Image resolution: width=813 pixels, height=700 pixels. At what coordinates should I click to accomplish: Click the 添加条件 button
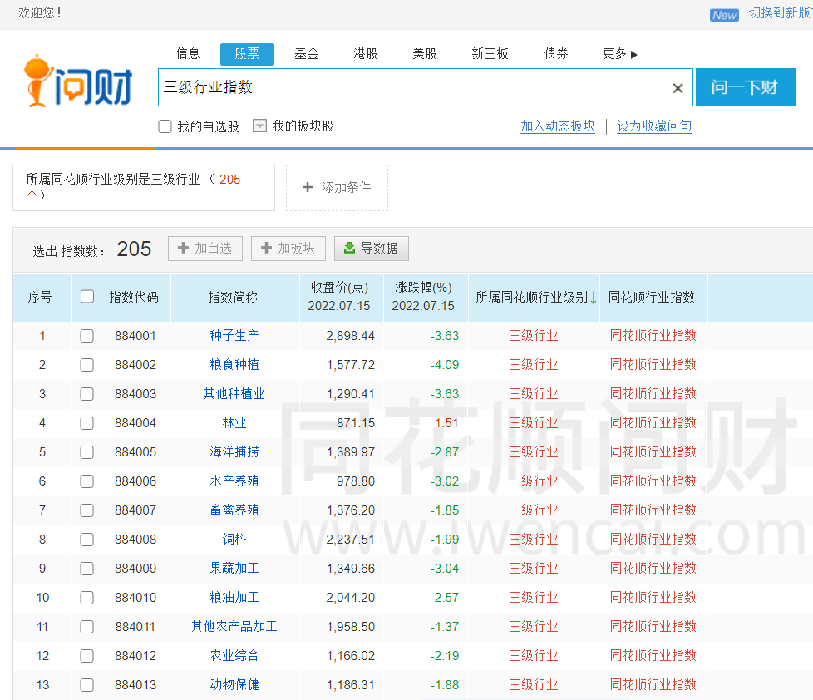coord(337,188)
